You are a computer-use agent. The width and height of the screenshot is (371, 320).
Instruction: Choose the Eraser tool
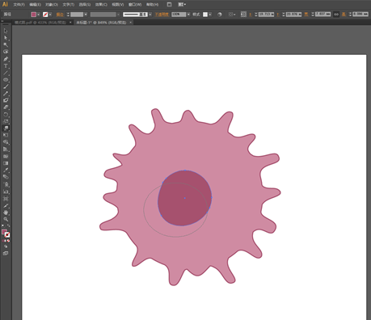click(x=6, y=107)
